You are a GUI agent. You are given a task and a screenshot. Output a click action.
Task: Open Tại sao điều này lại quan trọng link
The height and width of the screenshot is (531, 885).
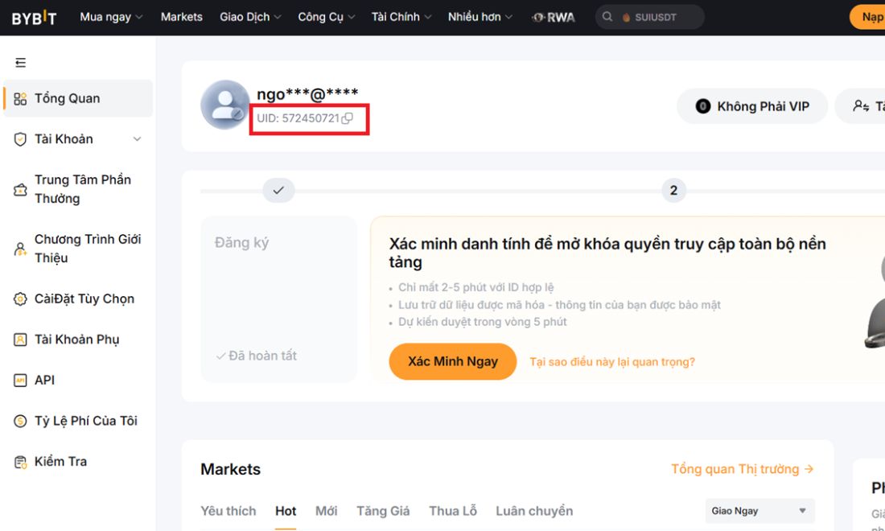coord(611,362)
